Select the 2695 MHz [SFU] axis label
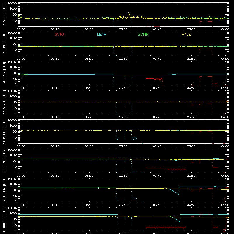Image resolution: width=234 pixels, height=234 pixels. (4, 131)
